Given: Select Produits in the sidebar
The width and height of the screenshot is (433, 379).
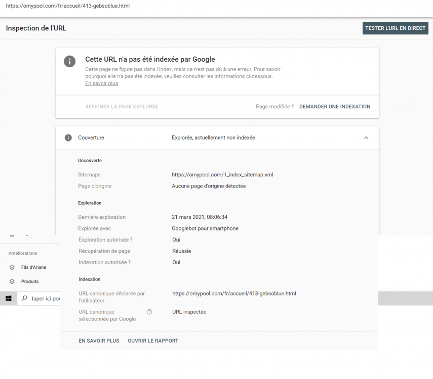Looking at the screenshot, I should click(30, 281).
